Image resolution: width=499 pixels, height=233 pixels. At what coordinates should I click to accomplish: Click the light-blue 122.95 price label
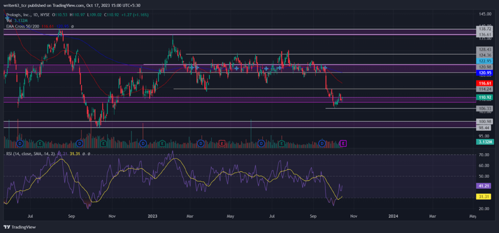click(x=484, y=61)
